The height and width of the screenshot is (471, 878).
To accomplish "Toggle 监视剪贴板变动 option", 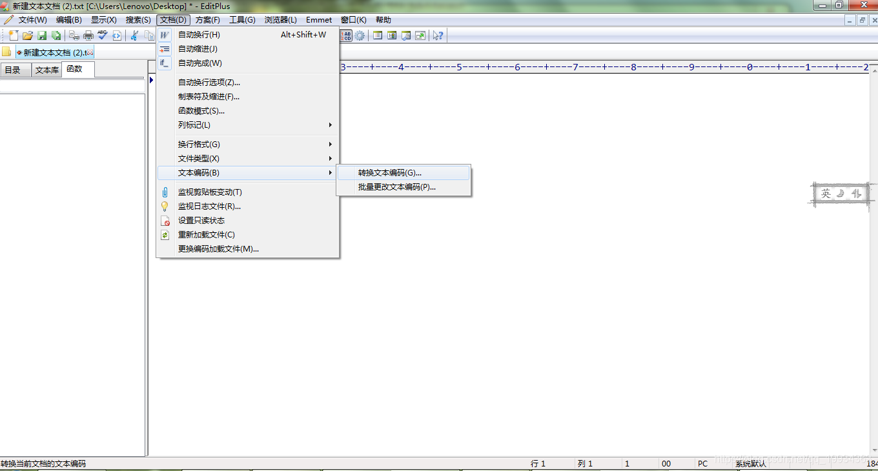I will [x=209, y=192].
